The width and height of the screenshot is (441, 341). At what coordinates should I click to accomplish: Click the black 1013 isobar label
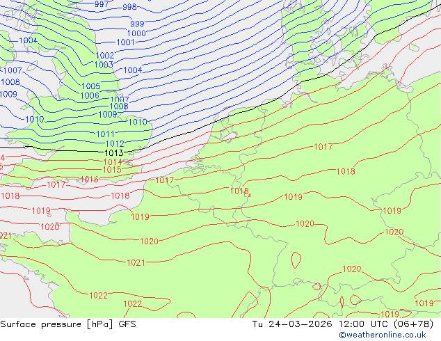(114, 153)
